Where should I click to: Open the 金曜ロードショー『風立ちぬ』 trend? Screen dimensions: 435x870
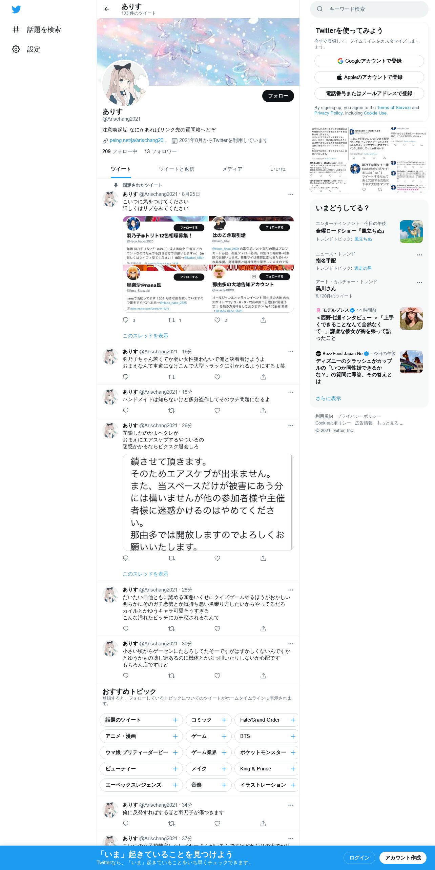click(369, 231)
